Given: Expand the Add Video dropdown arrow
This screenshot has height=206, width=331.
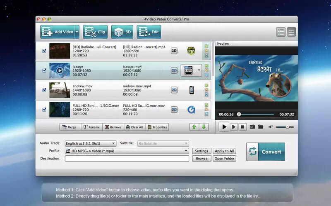Looking at the screenshot, I should (77, 32).
